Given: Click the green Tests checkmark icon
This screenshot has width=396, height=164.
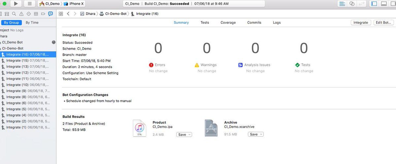Looking at the screenshot, I should coord(297,65).
